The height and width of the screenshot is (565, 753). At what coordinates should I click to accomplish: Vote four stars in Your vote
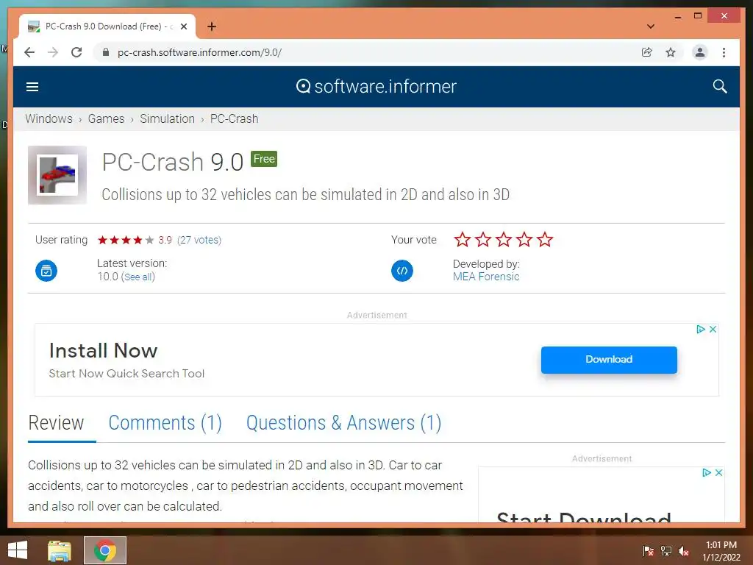[524, 239]
